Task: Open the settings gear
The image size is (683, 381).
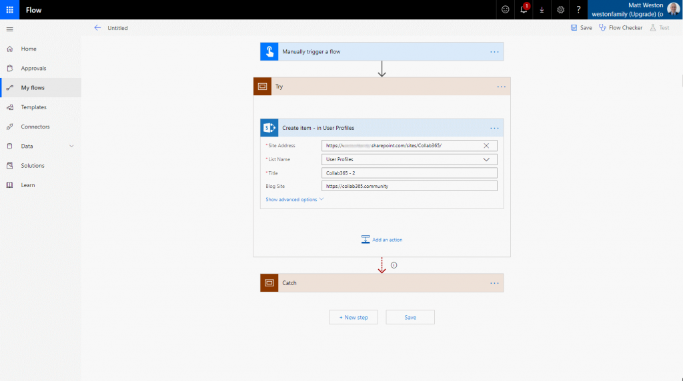Action: [x=560, y=9]
